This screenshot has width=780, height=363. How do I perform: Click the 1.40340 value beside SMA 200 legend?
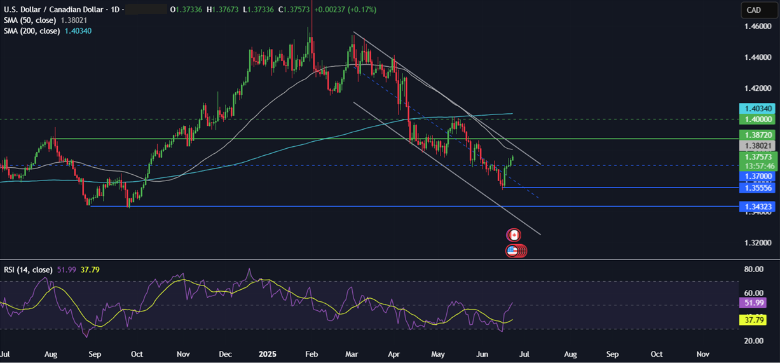point(79,31)
